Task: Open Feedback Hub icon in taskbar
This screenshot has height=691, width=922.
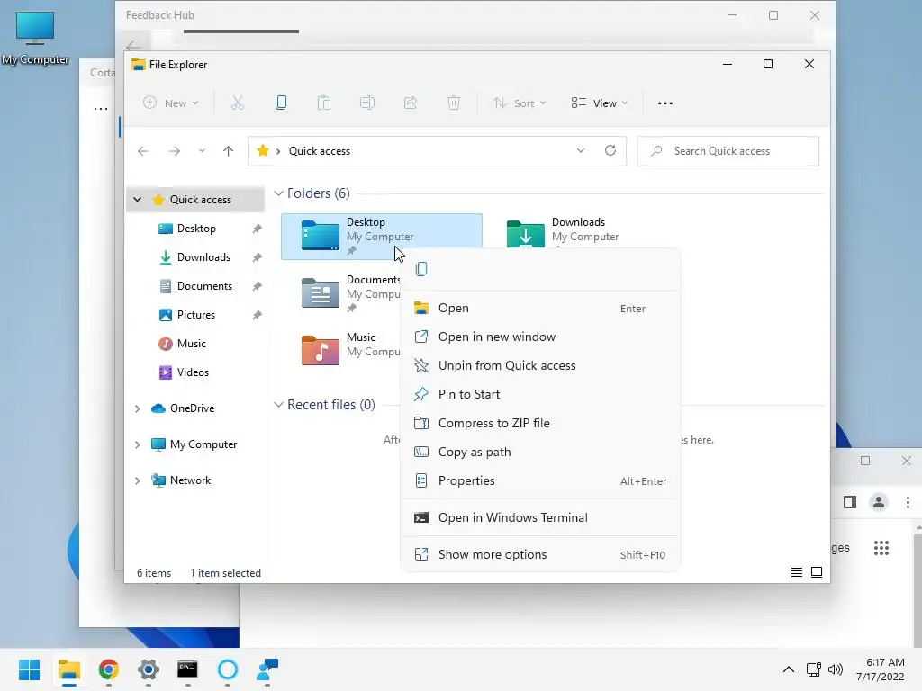Action: [x=267, y=669]
